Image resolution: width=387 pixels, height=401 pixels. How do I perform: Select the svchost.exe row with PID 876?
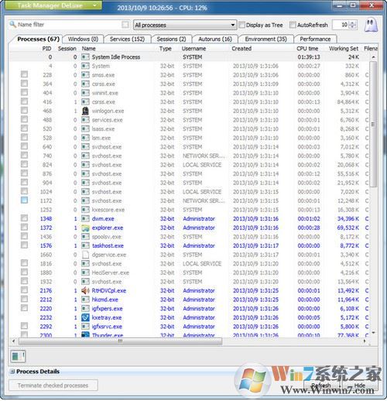(x=190, y=174)
